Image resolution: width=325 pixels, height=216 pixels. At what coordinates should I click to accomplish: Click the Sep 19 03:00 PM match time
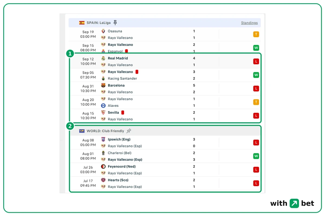(x=88, y=34)
